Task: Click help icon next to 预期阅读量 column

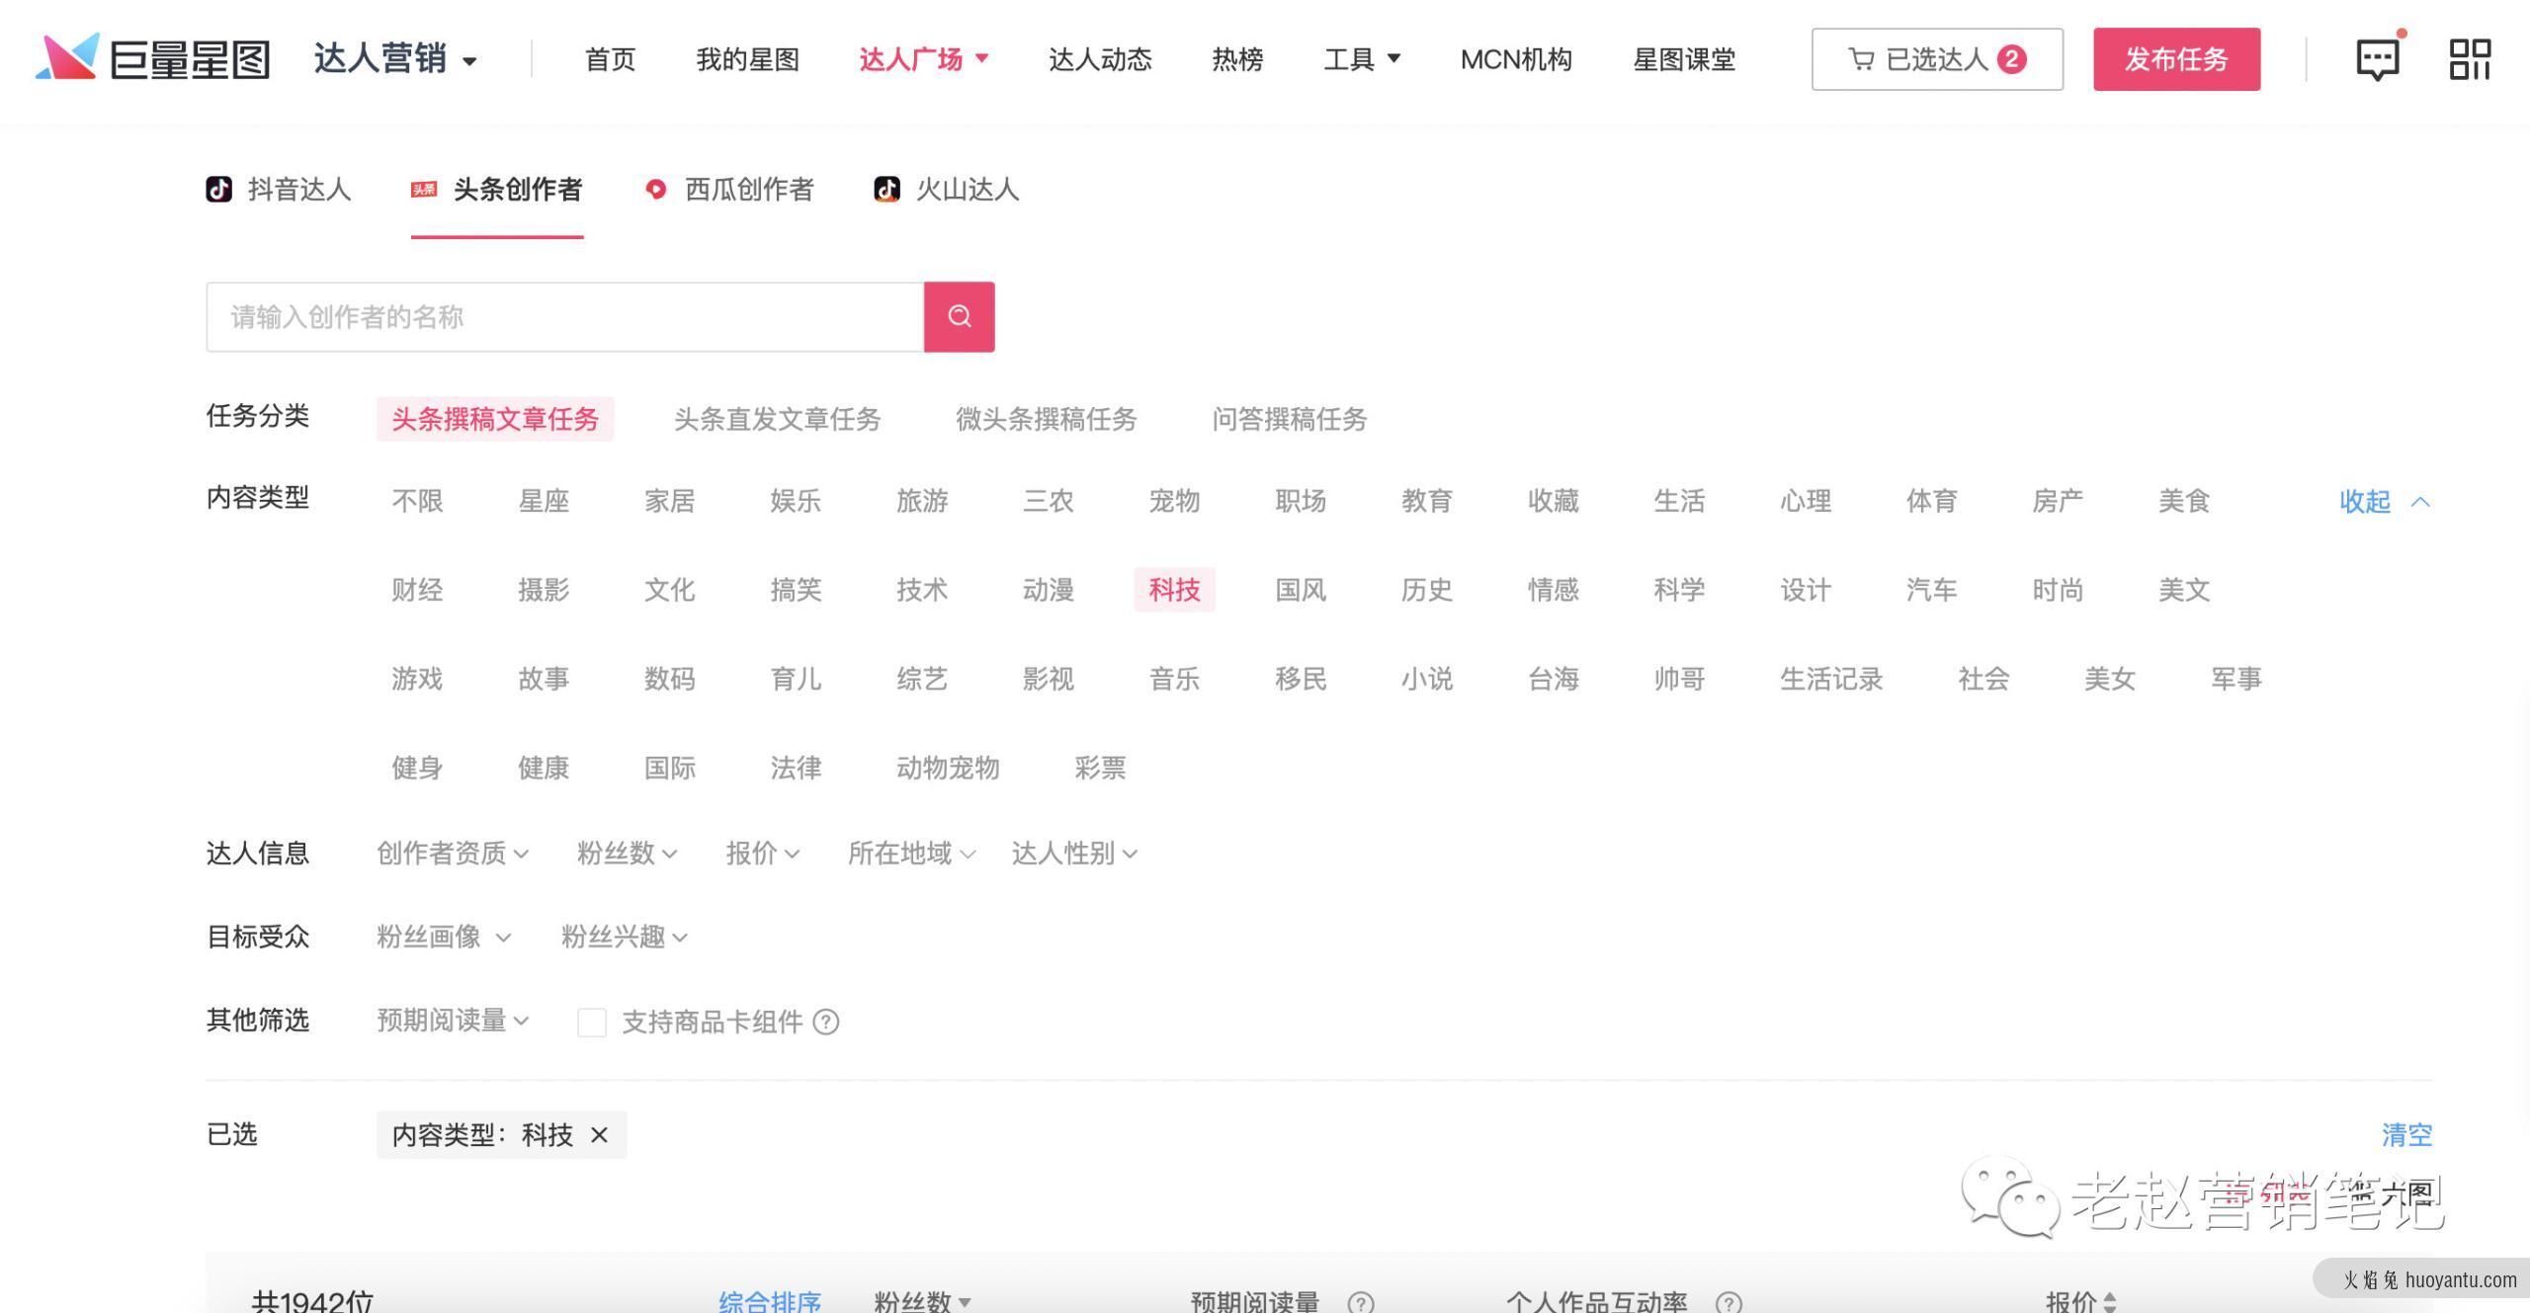Action: click(x=1361, y=1303)
